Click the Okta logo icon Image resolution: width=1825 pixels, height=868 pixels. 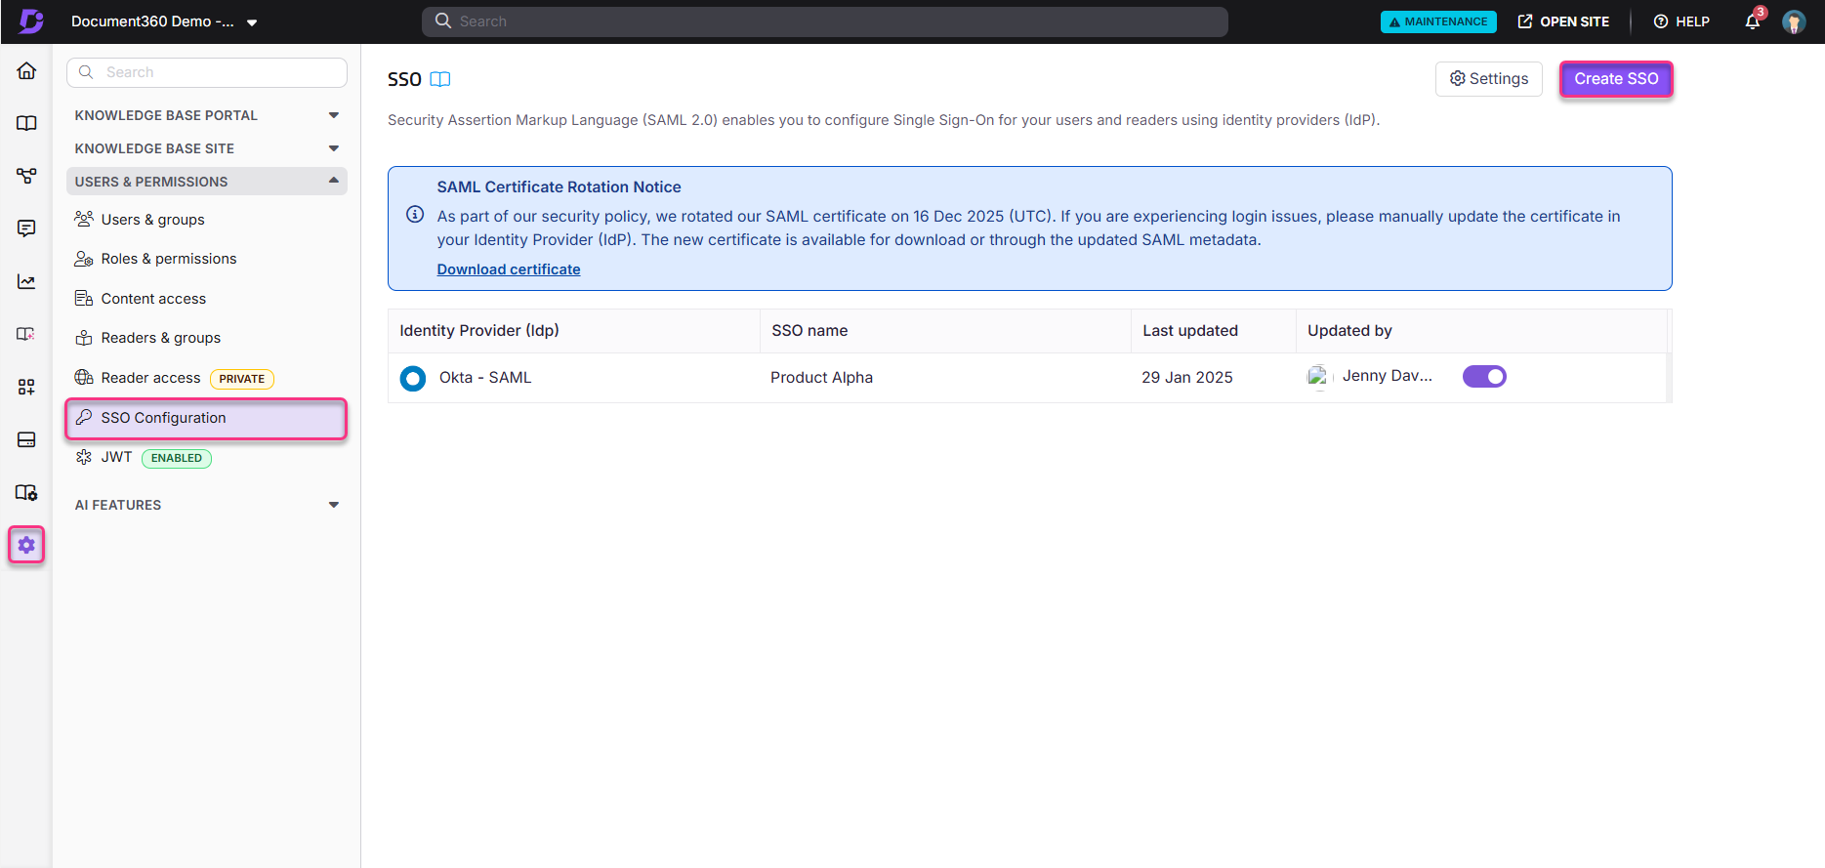coord(413,378)
